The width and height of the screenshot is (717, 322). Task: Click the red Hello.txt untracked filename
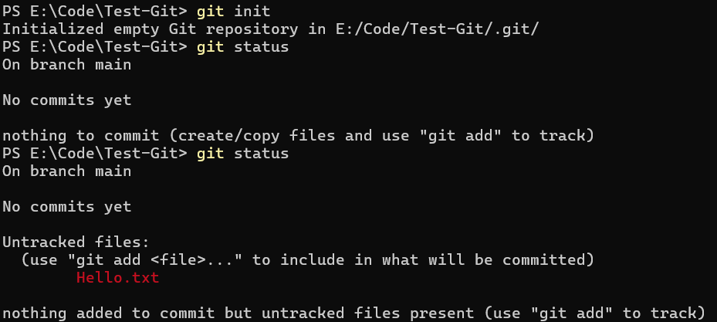click(x=117, y=278)
